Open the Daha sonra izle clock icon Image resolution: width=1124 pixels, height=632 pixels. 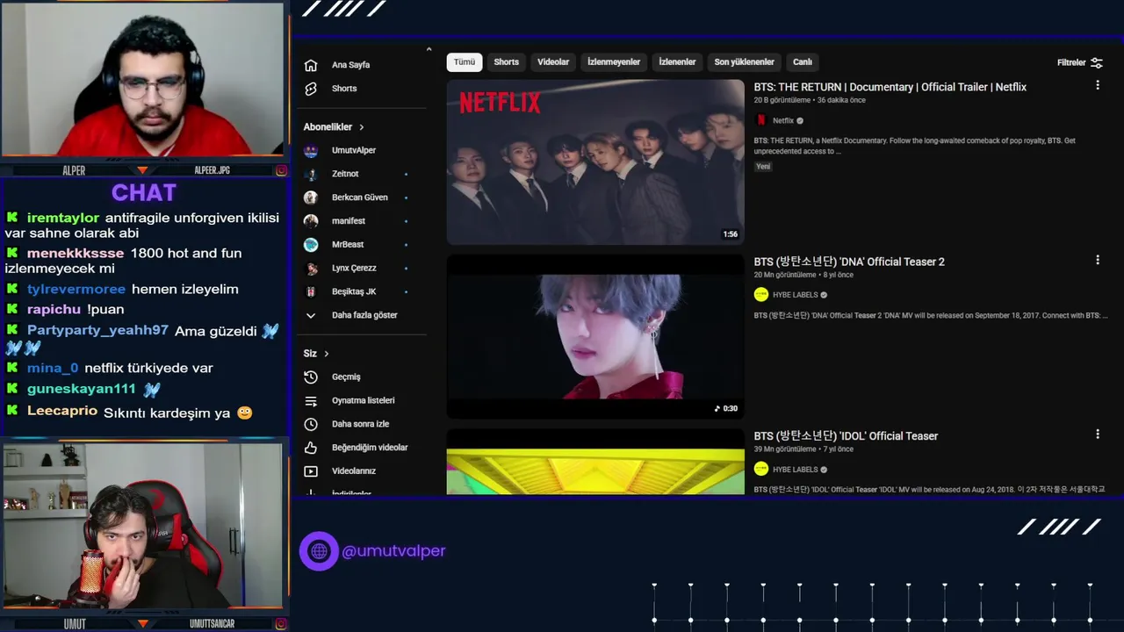311,424
